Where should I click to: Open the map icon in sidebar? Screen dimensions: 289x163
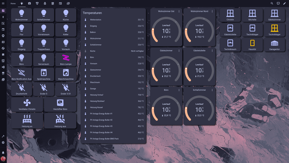[x=3, y=42]
